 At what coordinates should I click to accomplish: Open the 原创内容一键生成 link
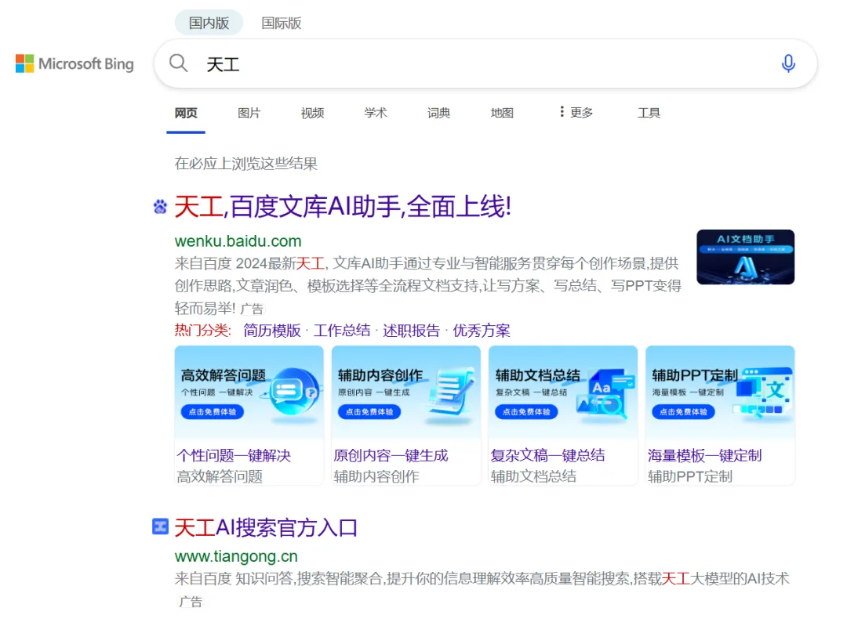pyautogui.click(x=391, y=455)
